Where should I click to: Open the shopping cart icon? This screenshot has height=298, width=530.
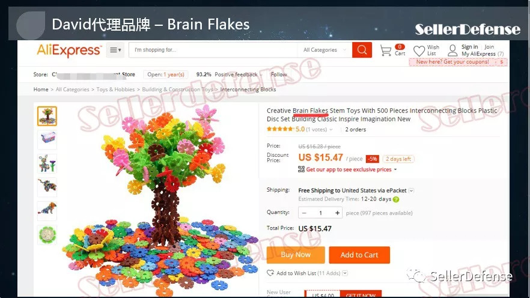pos(385,50)
